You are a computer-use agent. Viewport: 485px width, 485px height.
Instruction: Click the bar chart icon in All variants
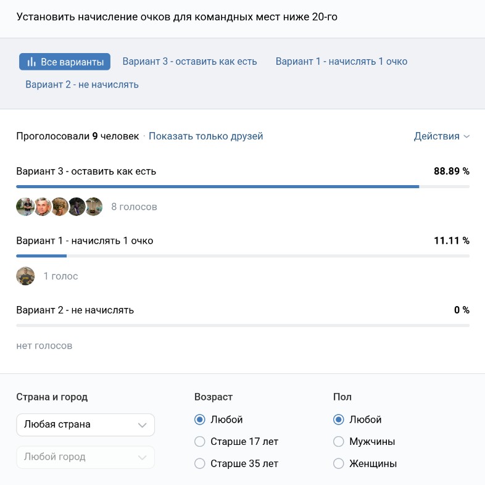(x=31, y=62)
